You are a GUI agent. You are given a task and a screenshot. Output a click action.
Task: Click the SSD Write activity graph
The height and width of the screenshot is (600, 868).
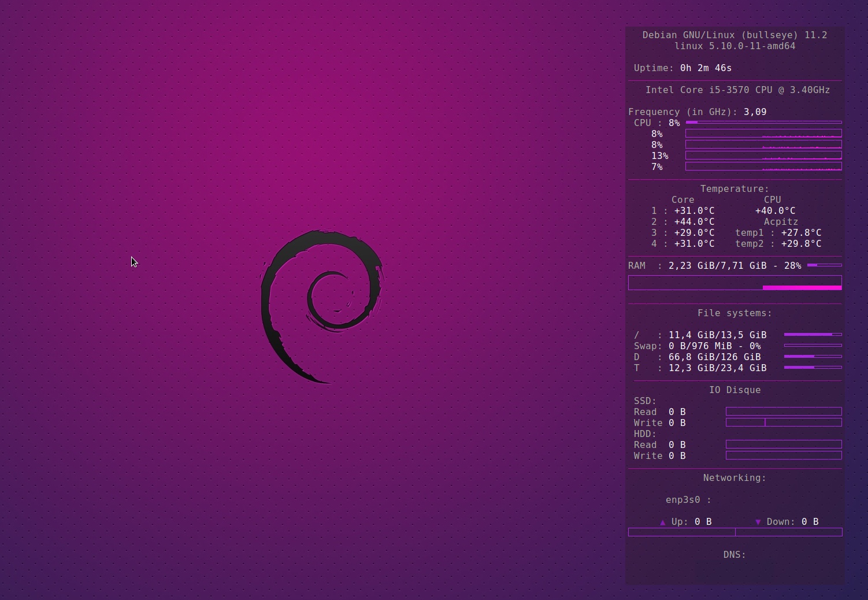[x=784, y=423]
